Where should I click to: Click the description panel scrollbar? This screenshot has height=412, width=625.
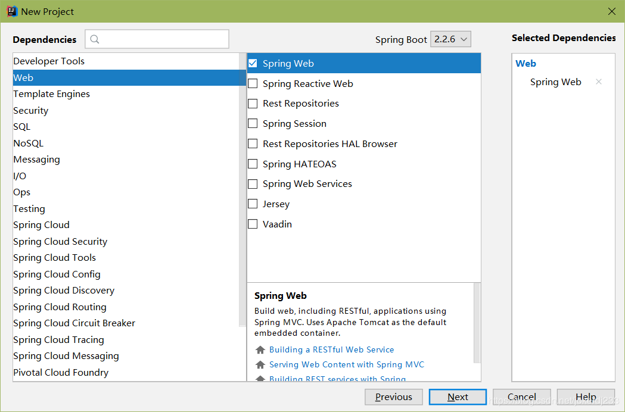click(x=477, y=323)
